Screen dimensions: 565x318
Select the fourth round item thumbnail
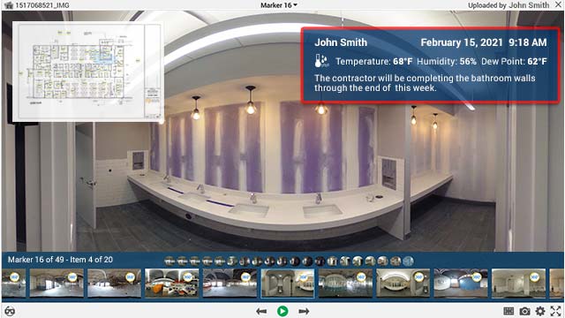(x=207, y=261)
